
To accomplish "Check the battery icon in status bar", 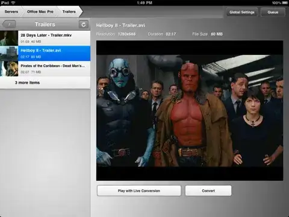I will [x=285, y=3].
